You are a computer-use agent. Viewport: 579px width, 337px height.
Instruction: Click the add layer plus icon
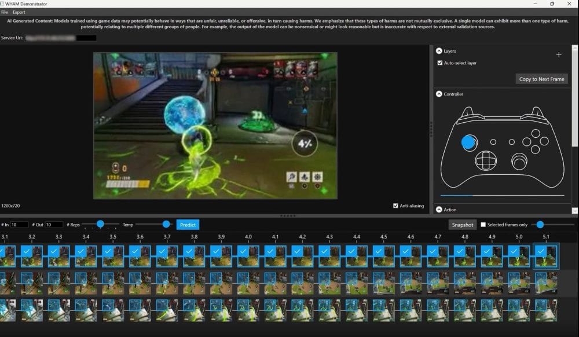click(x=559, y=55)
